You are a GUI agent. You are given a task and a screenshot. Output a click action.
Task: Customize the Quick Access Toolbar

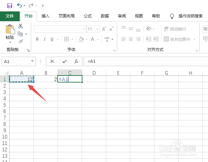tap(43, 6)
